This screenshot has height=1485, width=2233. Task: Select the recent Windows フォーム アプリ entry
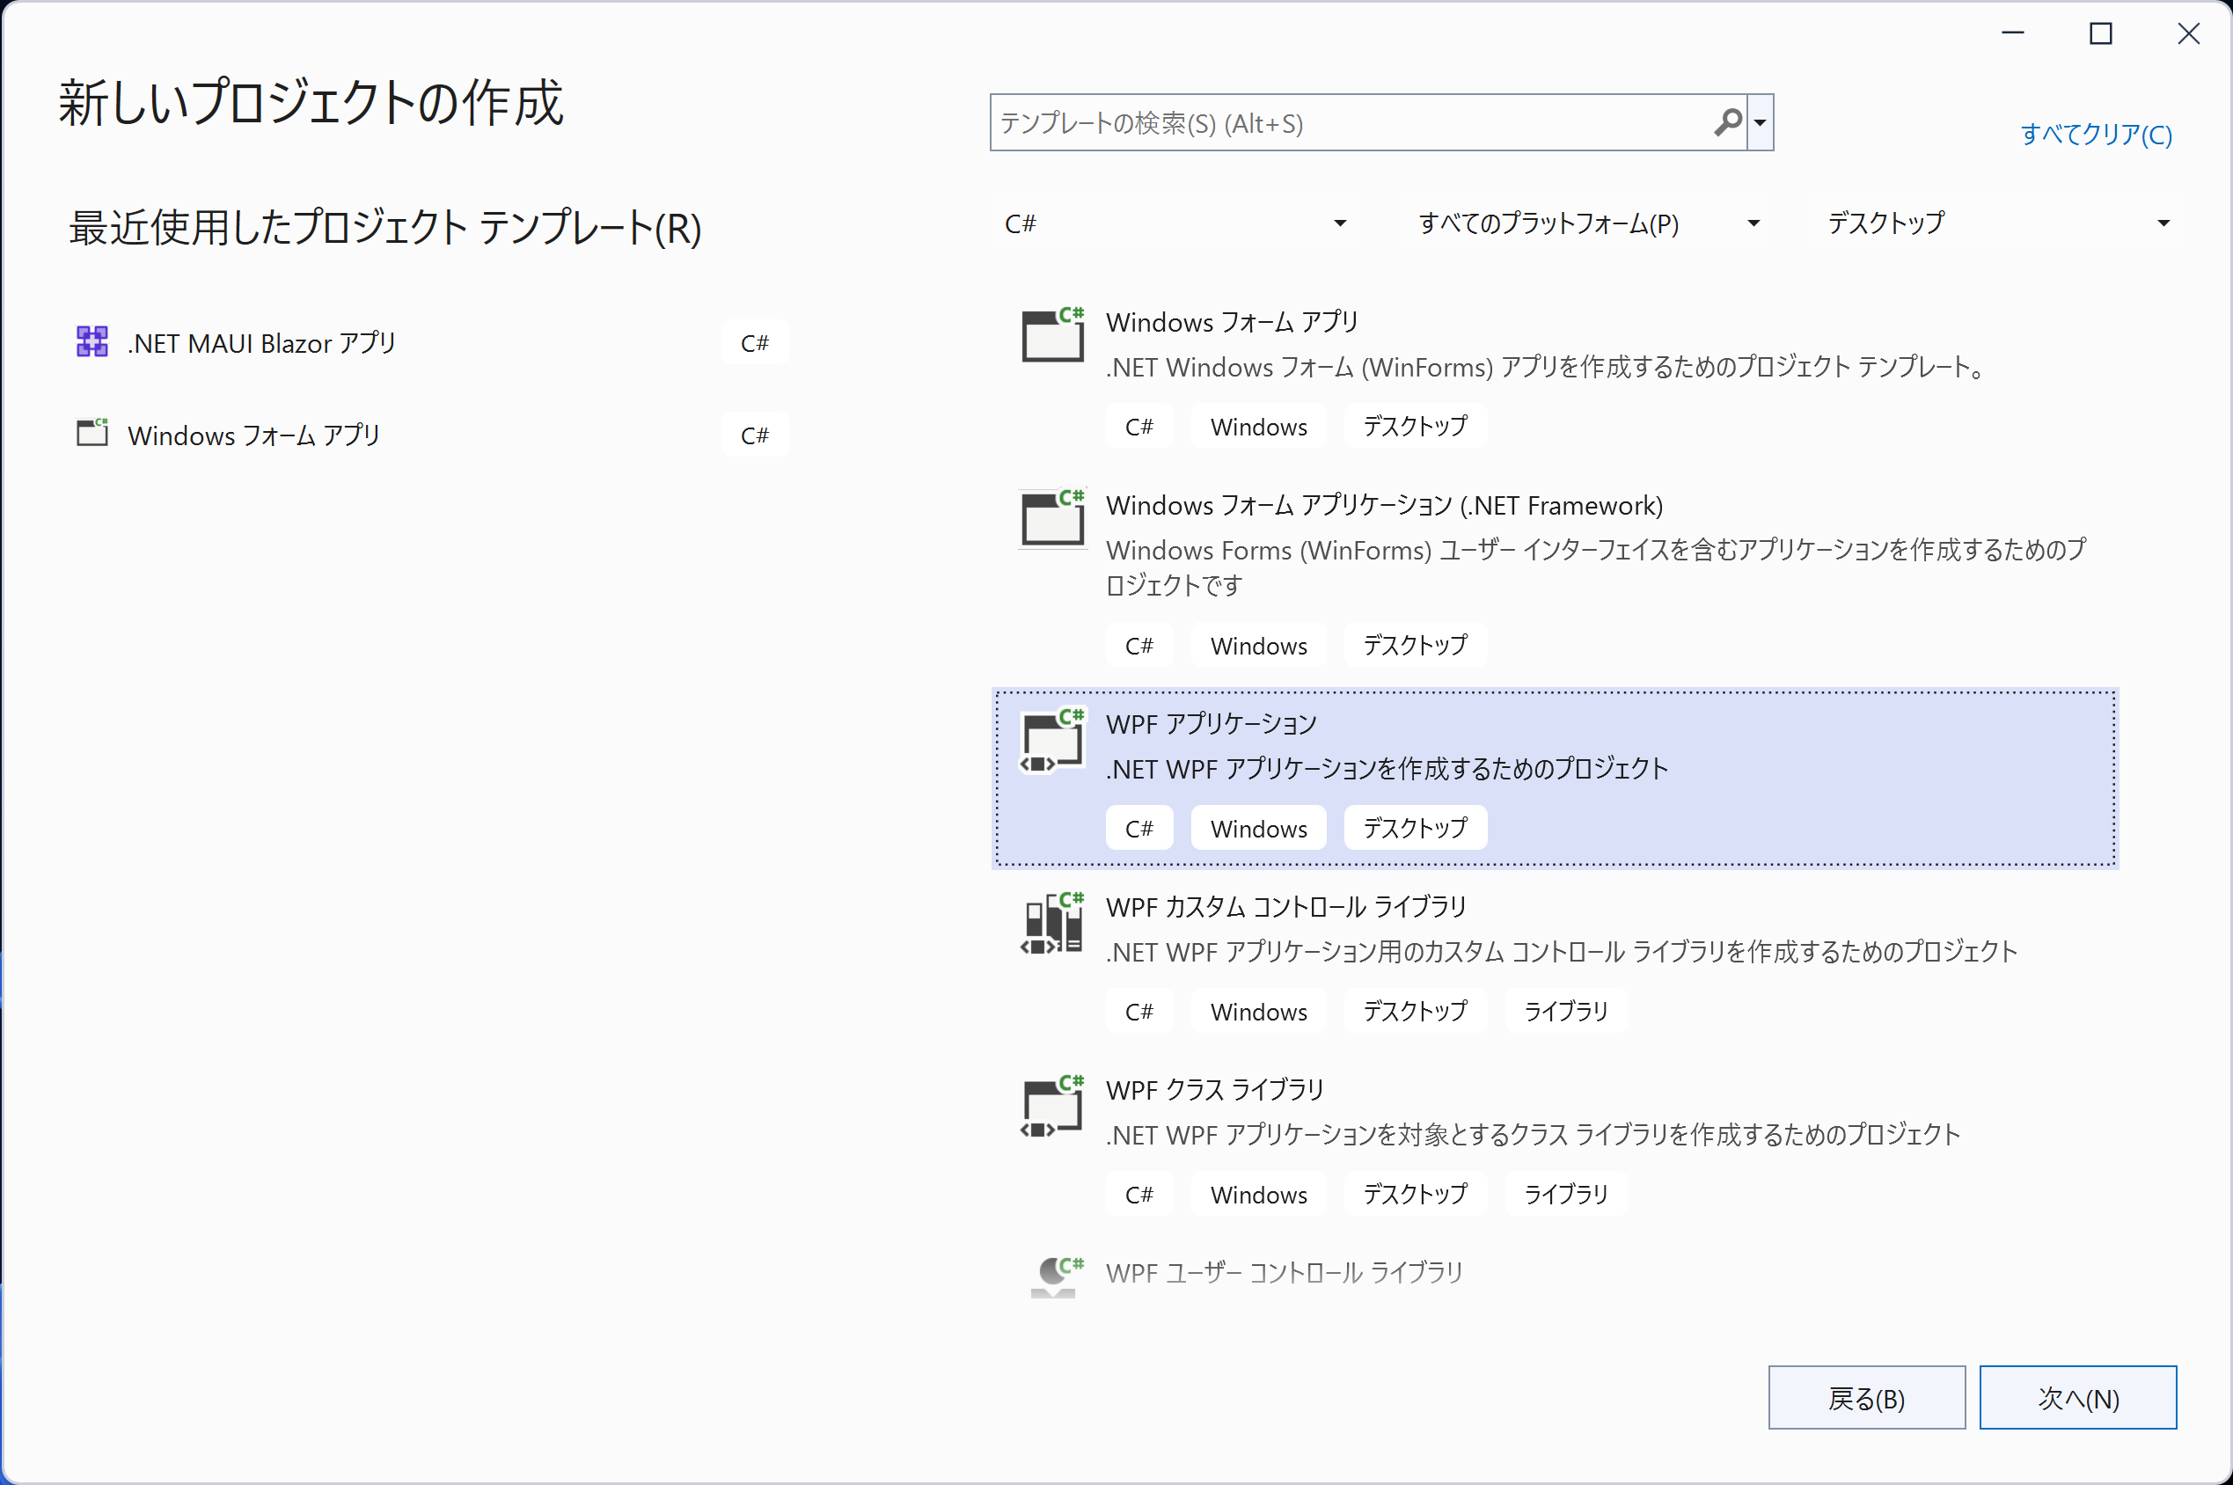pyautogui.click(x=431, y=435)
